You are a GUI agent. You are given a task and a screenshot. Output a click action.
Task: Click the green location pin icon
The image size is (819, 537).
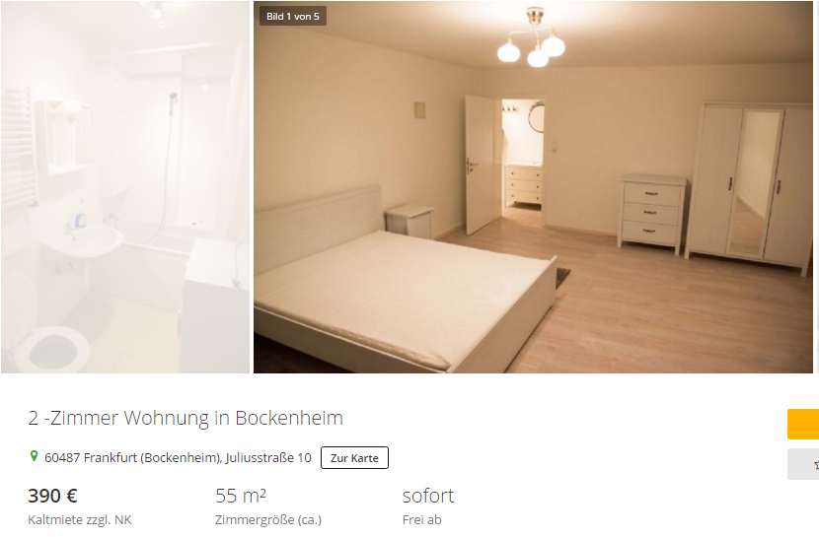coord(34,456)
